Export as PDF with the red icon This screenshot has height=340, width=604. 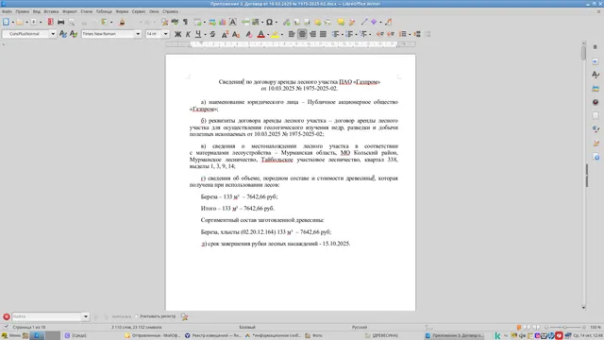tap(50, 22)
